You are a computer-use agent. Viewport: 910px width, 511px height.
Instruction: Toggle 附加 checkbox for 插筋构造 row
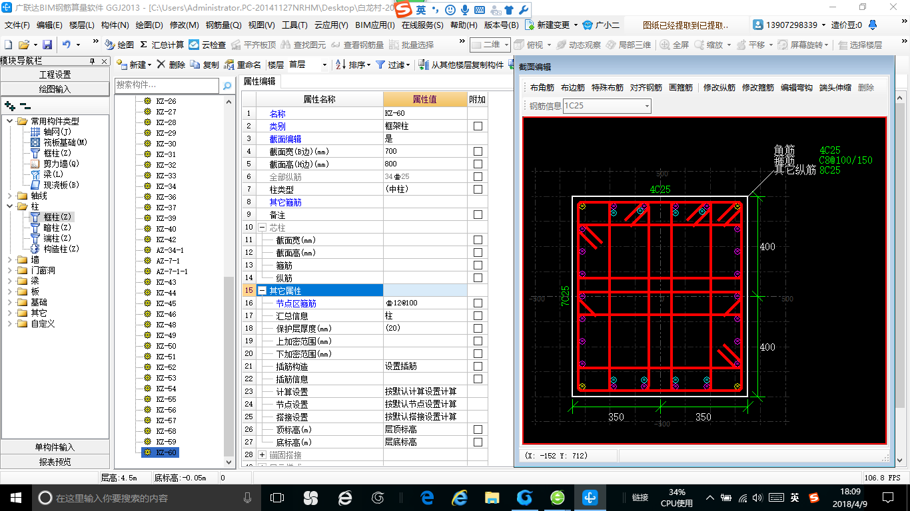[x=478, y=367]
